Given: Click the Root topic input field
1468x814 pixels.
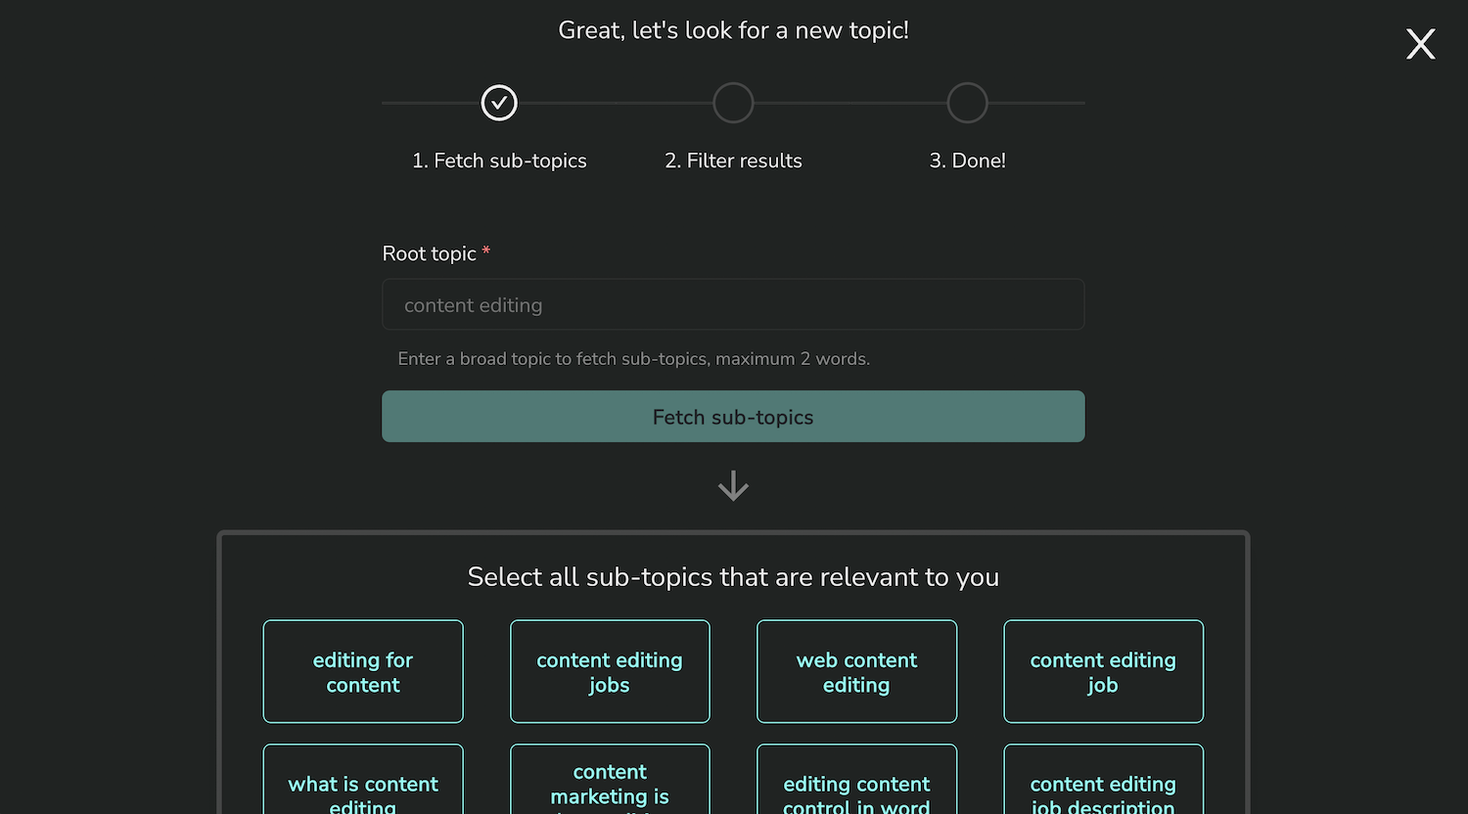Looking at the screenshot, I should click(733, 305).
